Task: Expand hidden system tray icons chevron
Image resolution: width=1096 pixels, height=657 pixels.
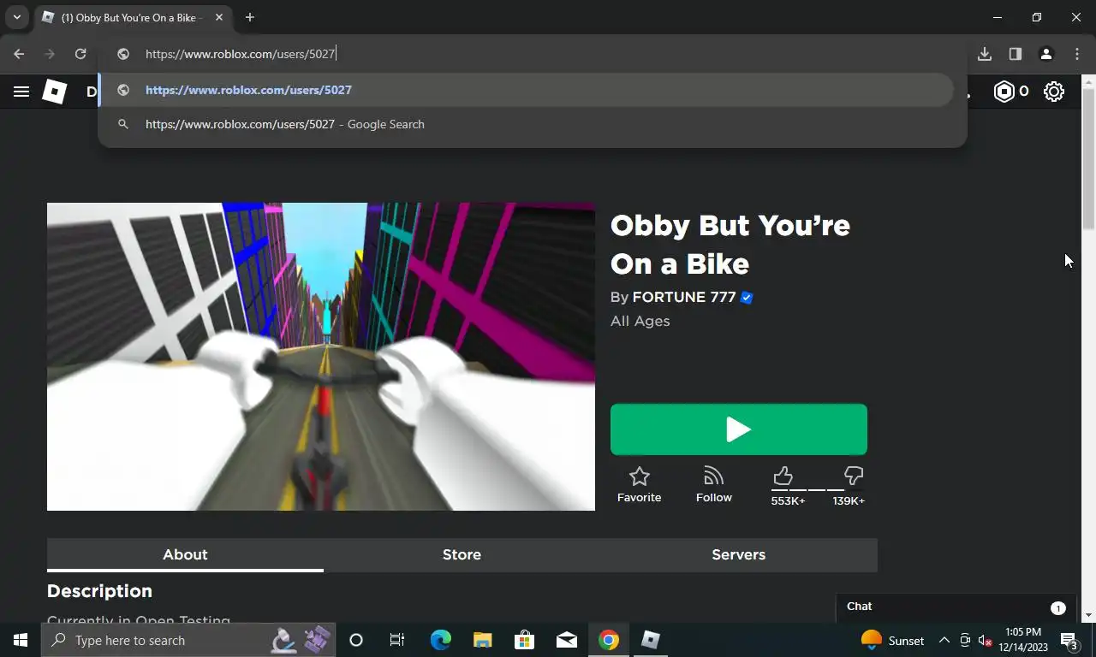Action: click(944, 640)
